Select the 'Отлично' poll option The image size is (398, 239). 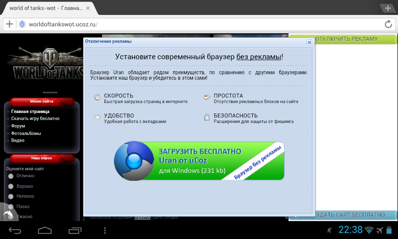tap(10, 176)
